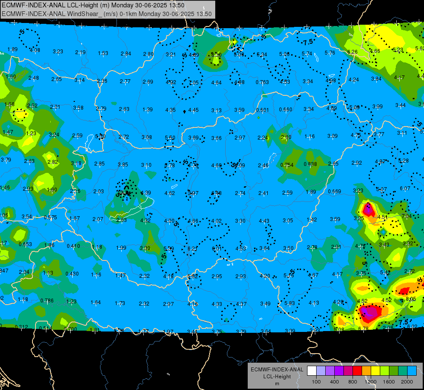Image resolution: width=424 pixels, height=390 pixels.
Task: Click the legend tick label 400
Action: coord(334,382)
